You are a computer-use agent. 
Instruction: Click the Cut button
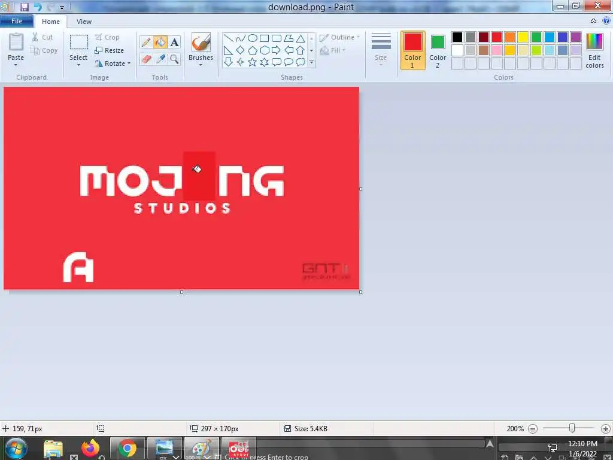(x=43, y=37)
